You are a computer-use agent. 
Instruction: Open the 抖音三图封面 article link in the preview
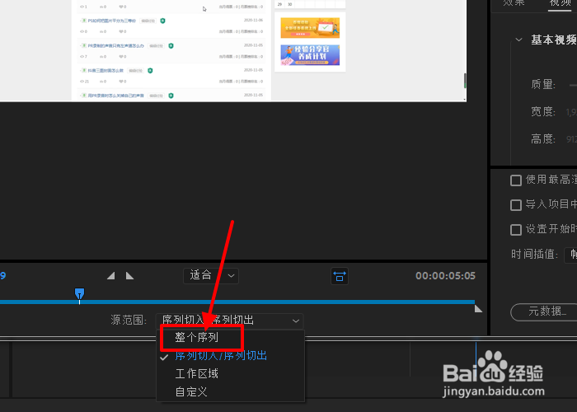click(106, 70)
